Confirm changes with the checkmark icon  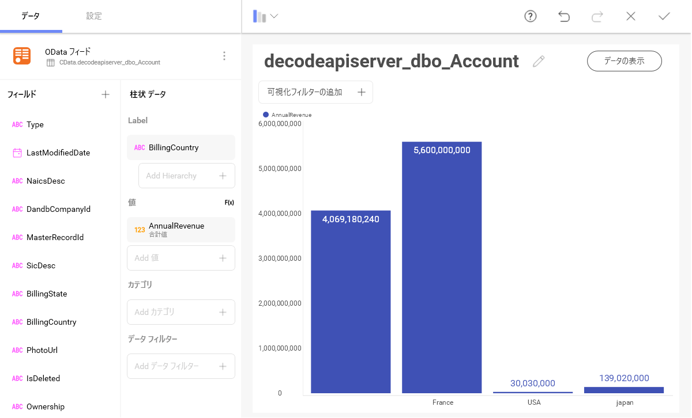click(x=664, y=17)
